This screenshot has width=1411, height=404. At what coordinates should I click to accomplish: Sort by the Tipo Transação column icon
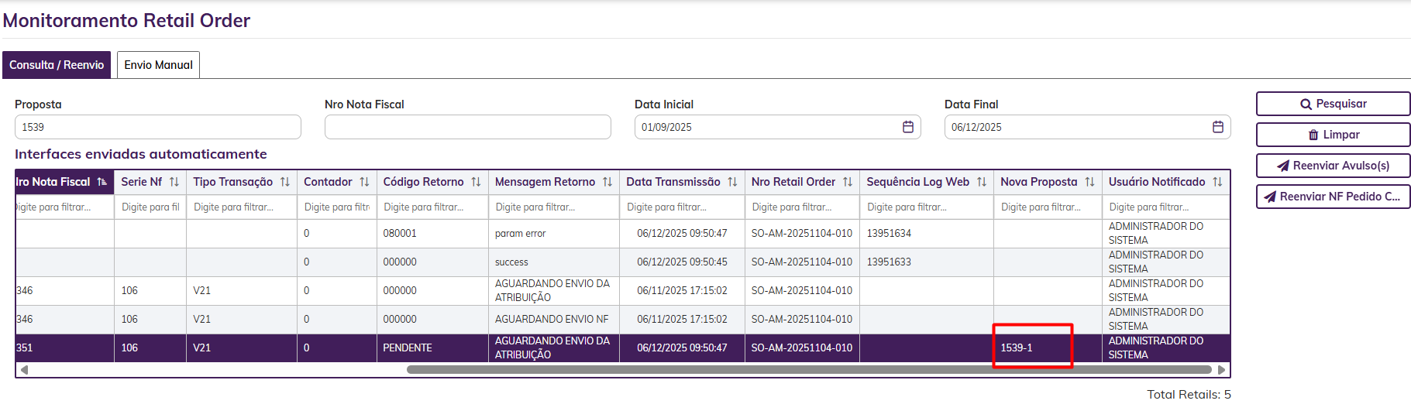click(285, 182)
